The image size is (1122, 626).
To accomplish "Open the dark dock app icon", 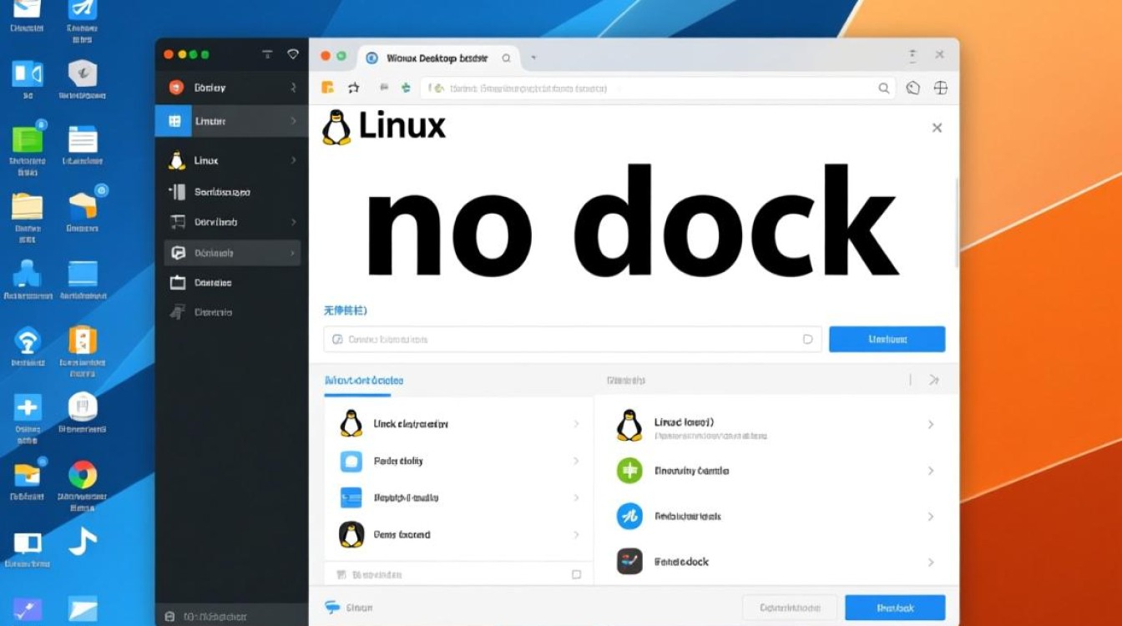I will (x=629, y=562).
